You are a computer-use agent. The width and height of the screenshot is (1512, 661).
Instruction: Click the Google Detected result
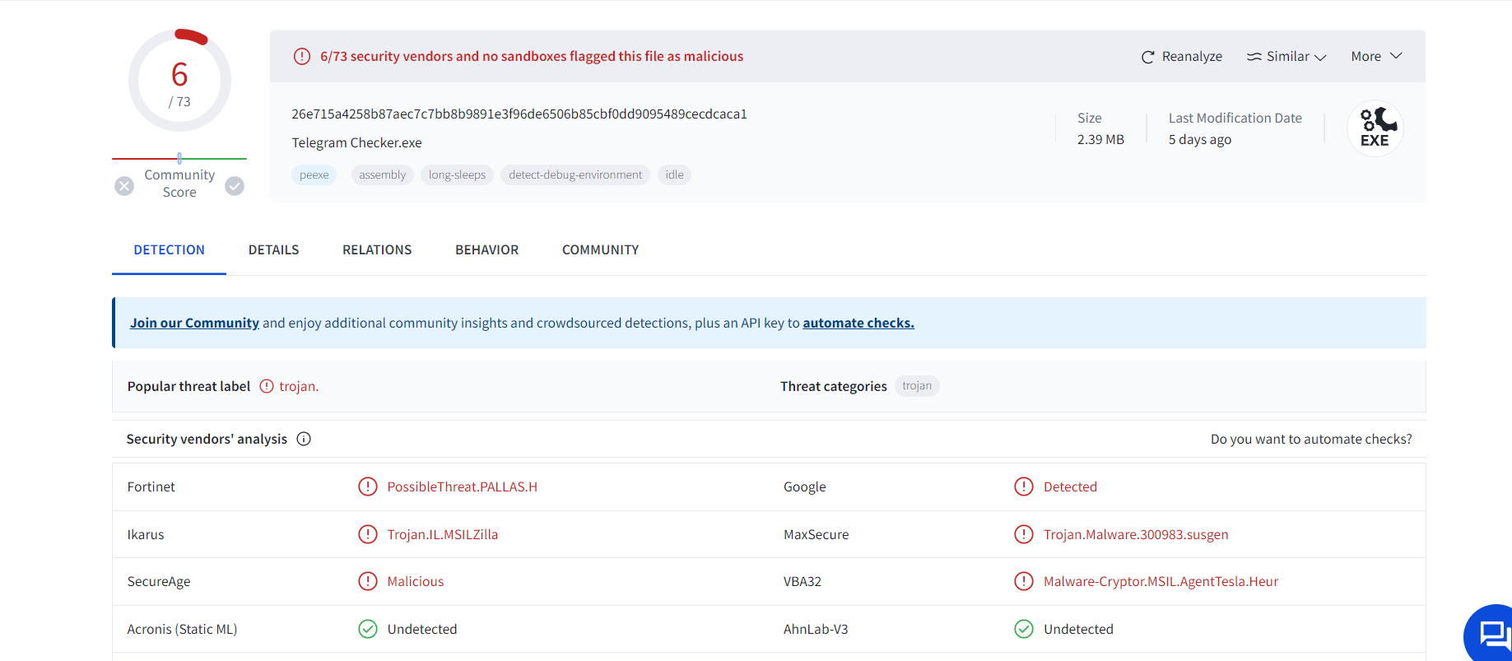[1070, 486]
